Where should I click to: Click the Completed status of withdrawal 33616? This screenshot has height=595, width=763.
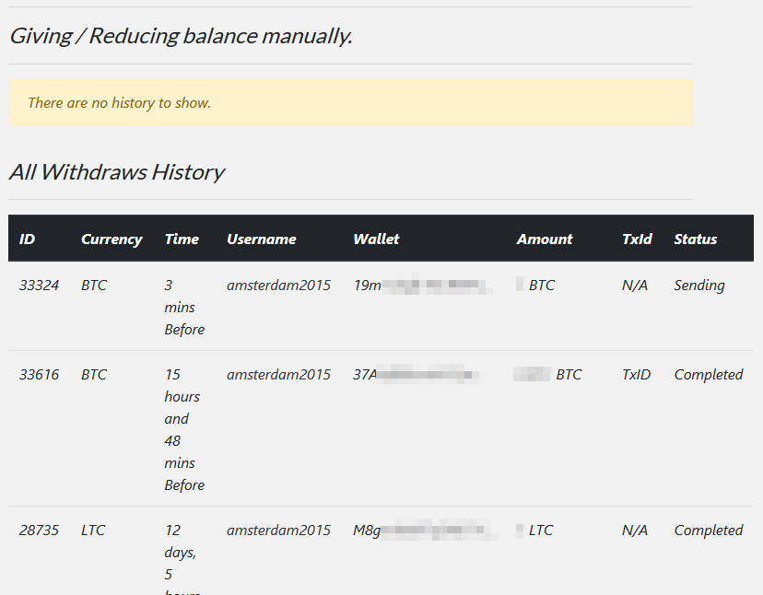[x=708, y=375]
